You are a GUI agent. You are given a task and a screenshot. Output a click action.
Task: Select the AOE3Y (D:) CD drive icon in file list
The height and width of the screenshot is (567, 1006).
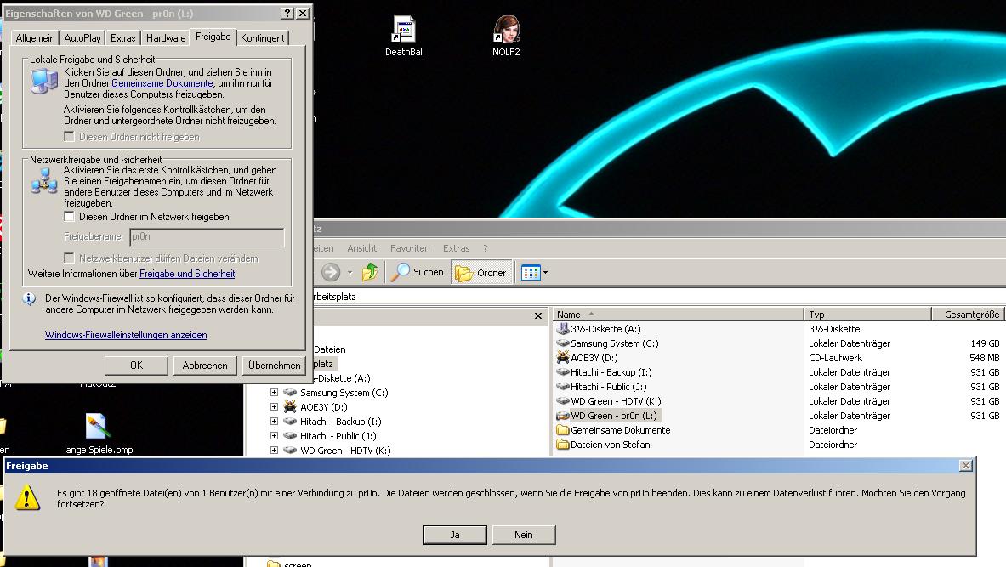click(563, 358)
